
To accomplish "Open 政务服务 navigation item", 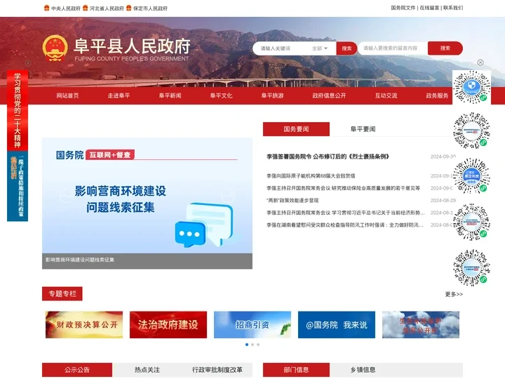I will coord(437,95).
